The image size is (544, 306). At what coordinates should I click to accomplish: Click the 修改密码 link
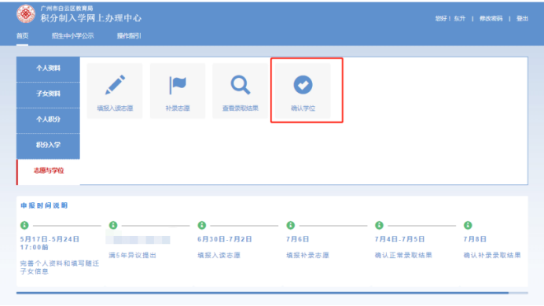point(491,18)
